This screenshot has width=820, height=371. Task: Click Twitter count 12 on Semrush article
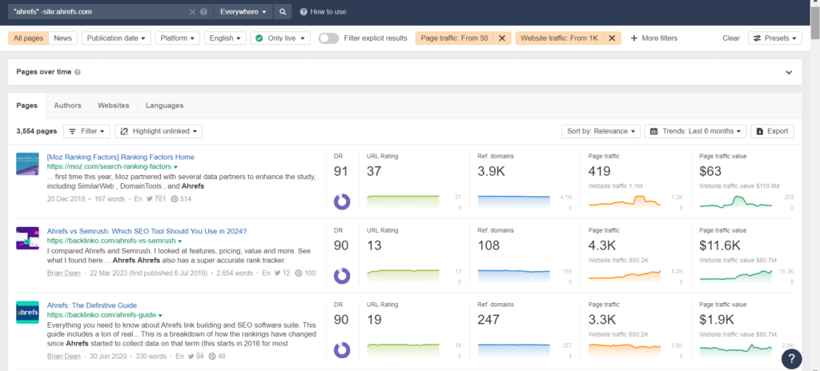coord(283,273)
